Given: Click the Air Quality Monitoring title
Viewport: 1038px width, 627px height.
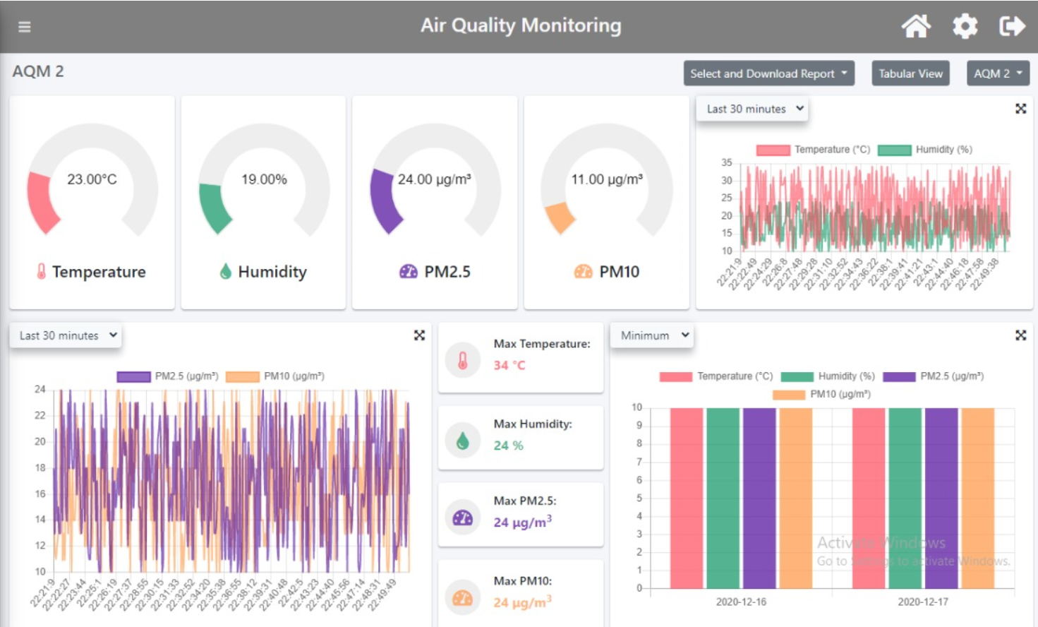Looking at the screenshot, I should (x=521, y=25).
